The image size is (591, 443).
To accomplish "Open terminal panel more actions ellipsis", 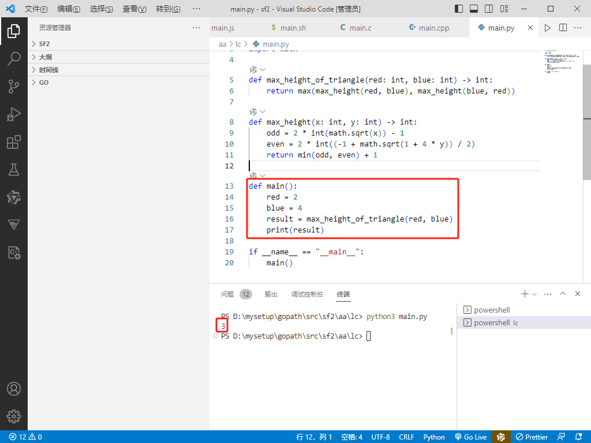I will tap(548, 294).
